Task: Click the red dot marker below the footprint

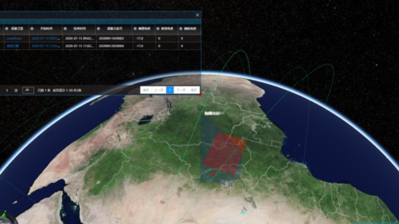Action: 213,174
